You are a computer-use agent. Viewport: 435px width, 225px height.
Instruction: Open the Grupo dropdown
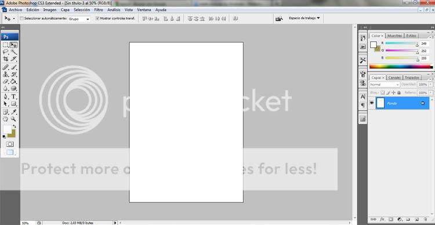79,19
